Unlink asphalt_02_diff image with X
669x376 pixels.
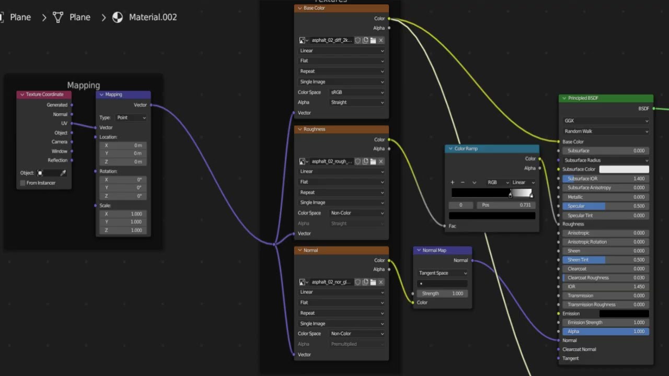click(381, 40)
